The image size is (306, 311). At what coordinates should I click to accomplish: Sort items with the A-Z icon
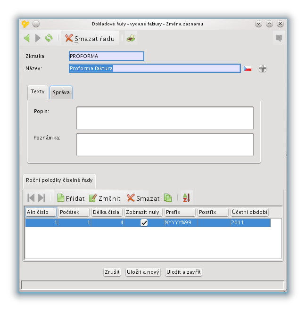coord(187,198)
